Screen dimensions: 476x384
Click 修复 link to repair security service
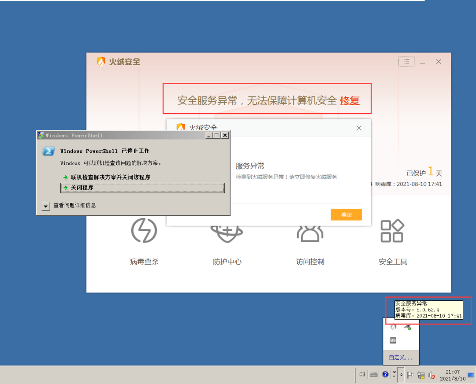(350, 100)
